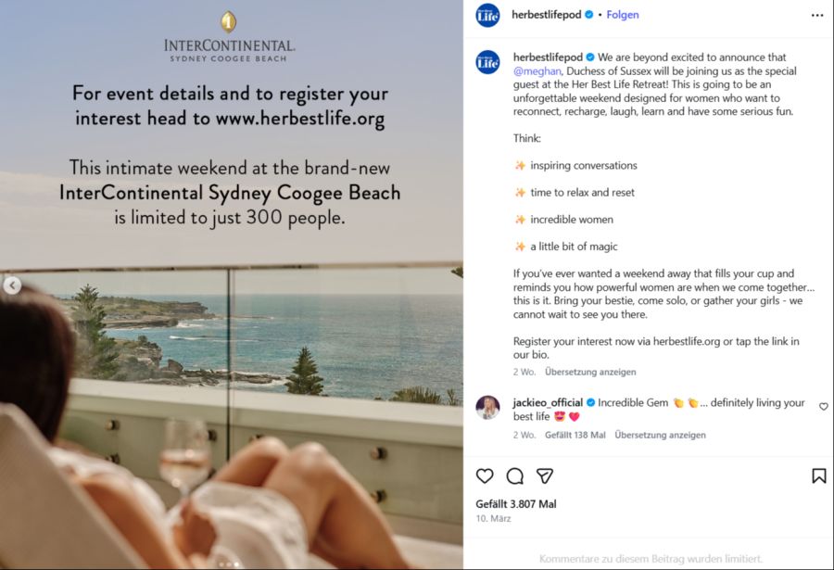Image resolution: width=834 pixels, height=570 pixels.
Task: Follow herbestlifepod via Folgen
Action: coord(623,16)
